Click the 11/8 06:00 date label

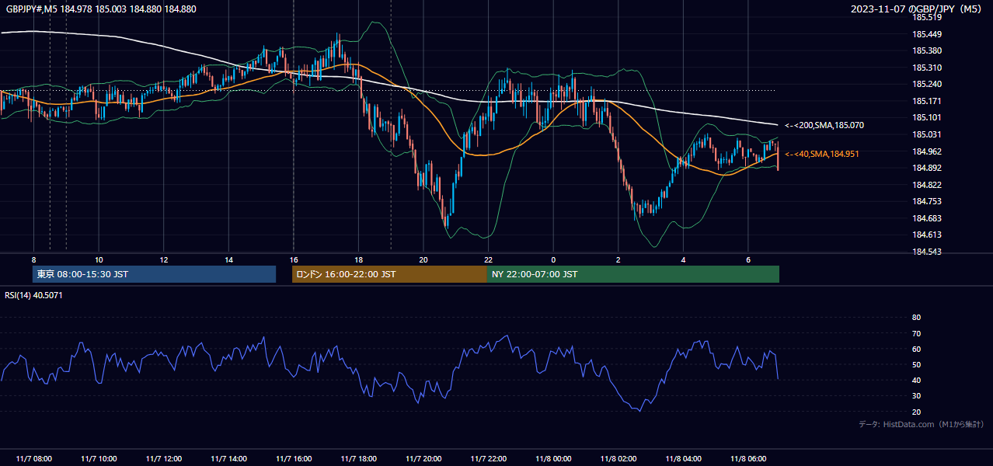tap(748, 459)
